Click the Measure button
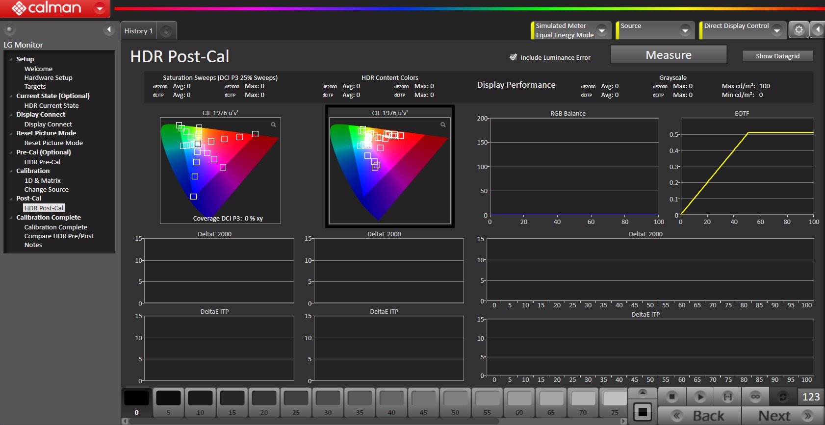The width and height of the screenshot is (825, 425). point(668,55)
